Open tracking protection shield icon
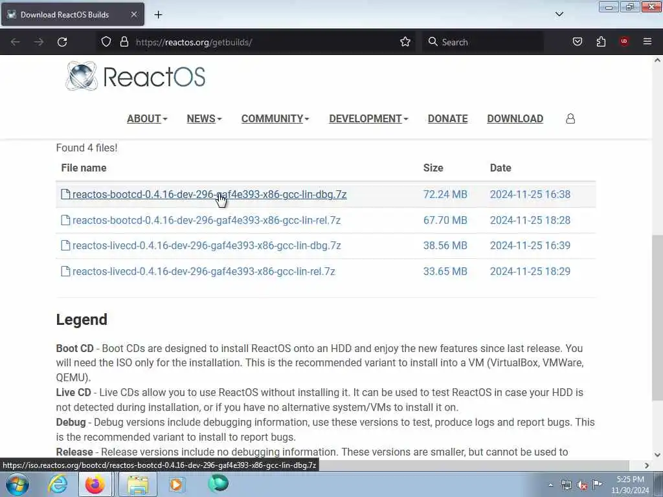The image size is (663, 497). [x=106, y=42]
